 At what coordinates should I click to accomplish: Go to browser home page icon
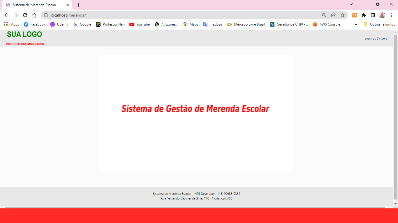(34, 15)
